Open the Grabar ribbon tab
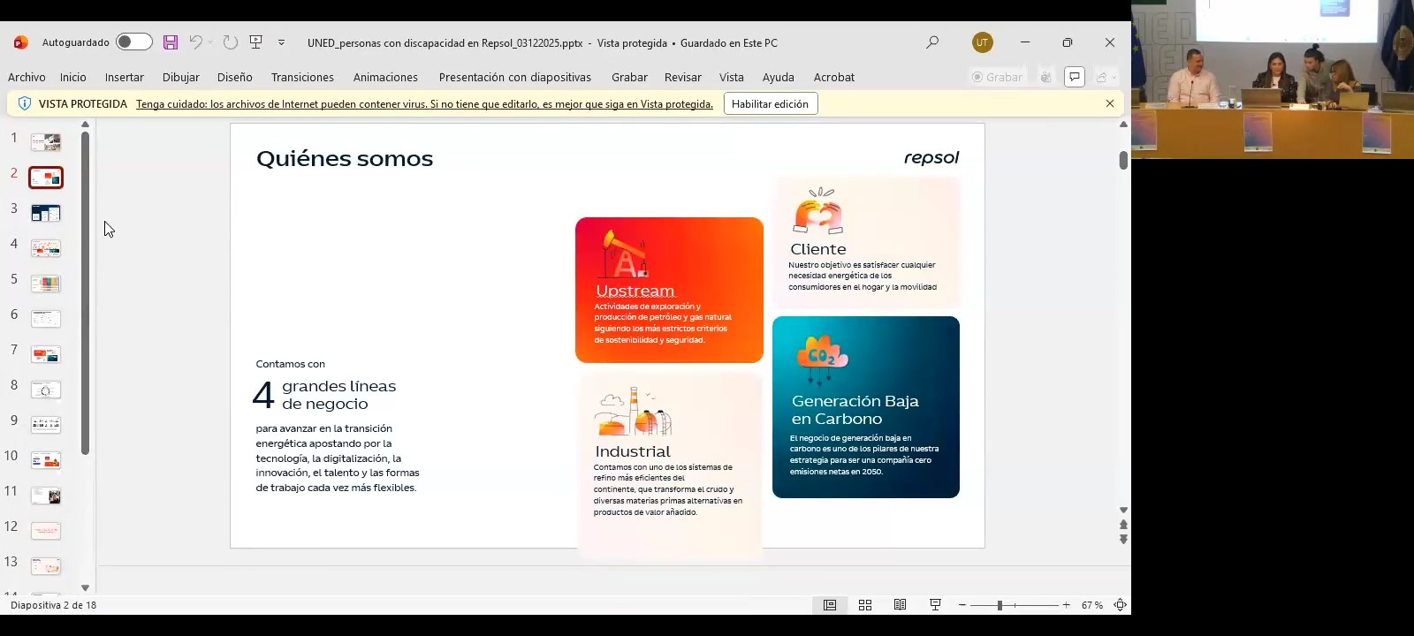This screenshot has height=636, width=1414. (x=629, y=78)
